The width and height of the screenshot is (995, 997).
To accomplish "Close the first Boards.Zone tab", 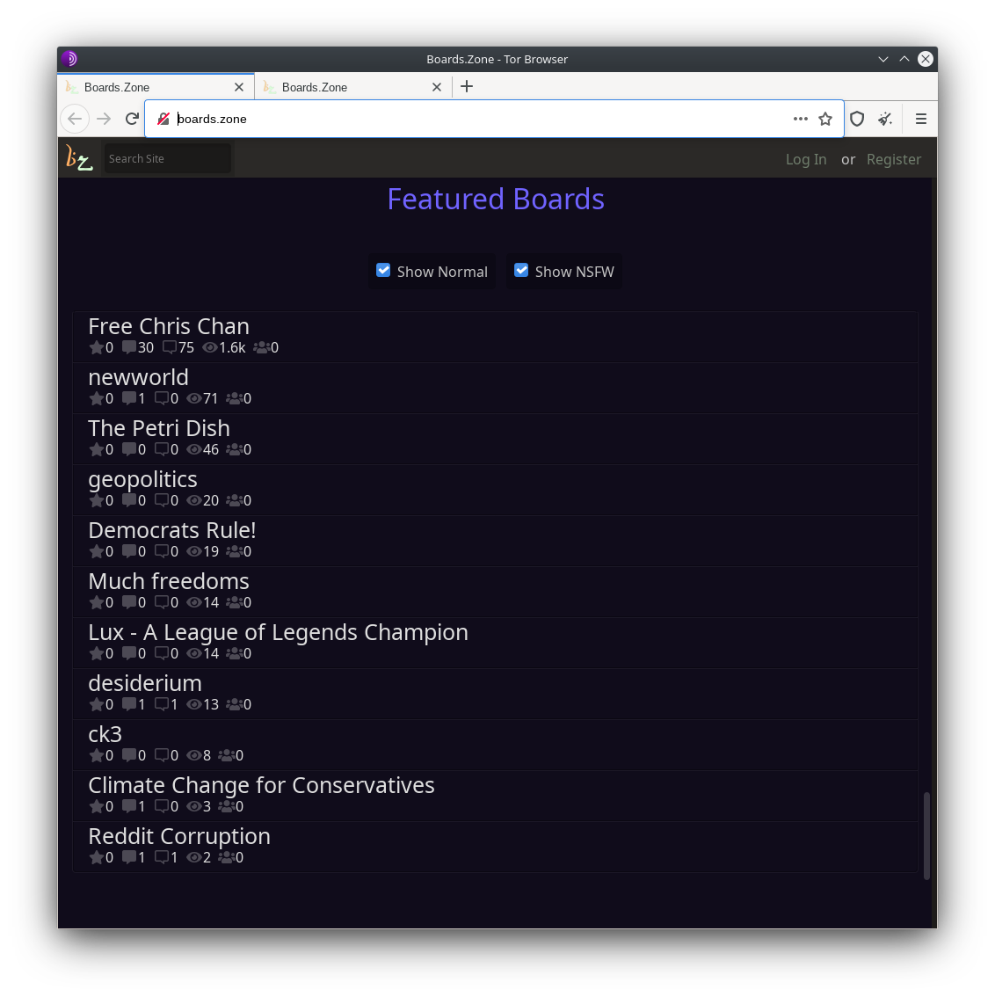I will (x=239, y=87).
